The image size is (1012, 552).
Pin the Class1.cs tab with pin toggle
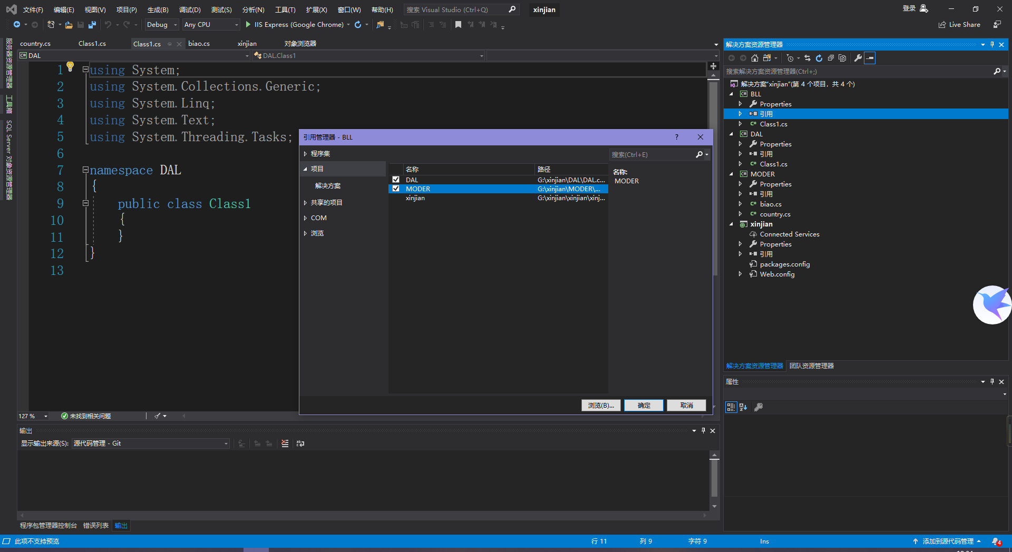pos(170,44)
